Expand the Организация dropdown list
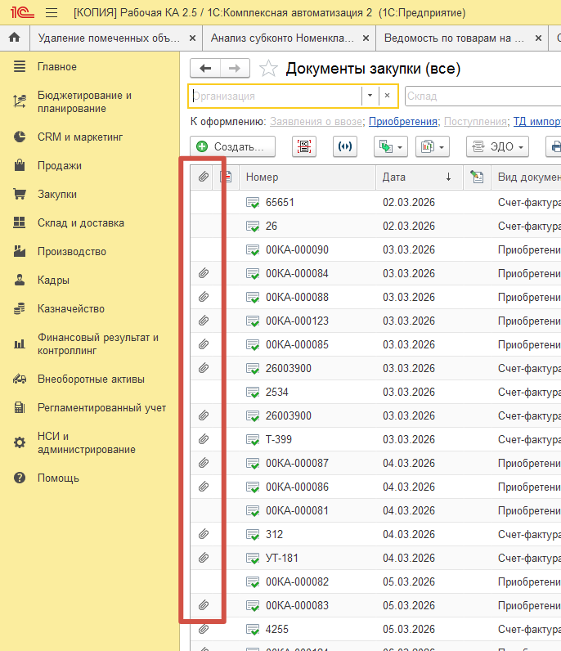Image resolution: width=561 pixels, height=651 pixels. tap(370, 96)
